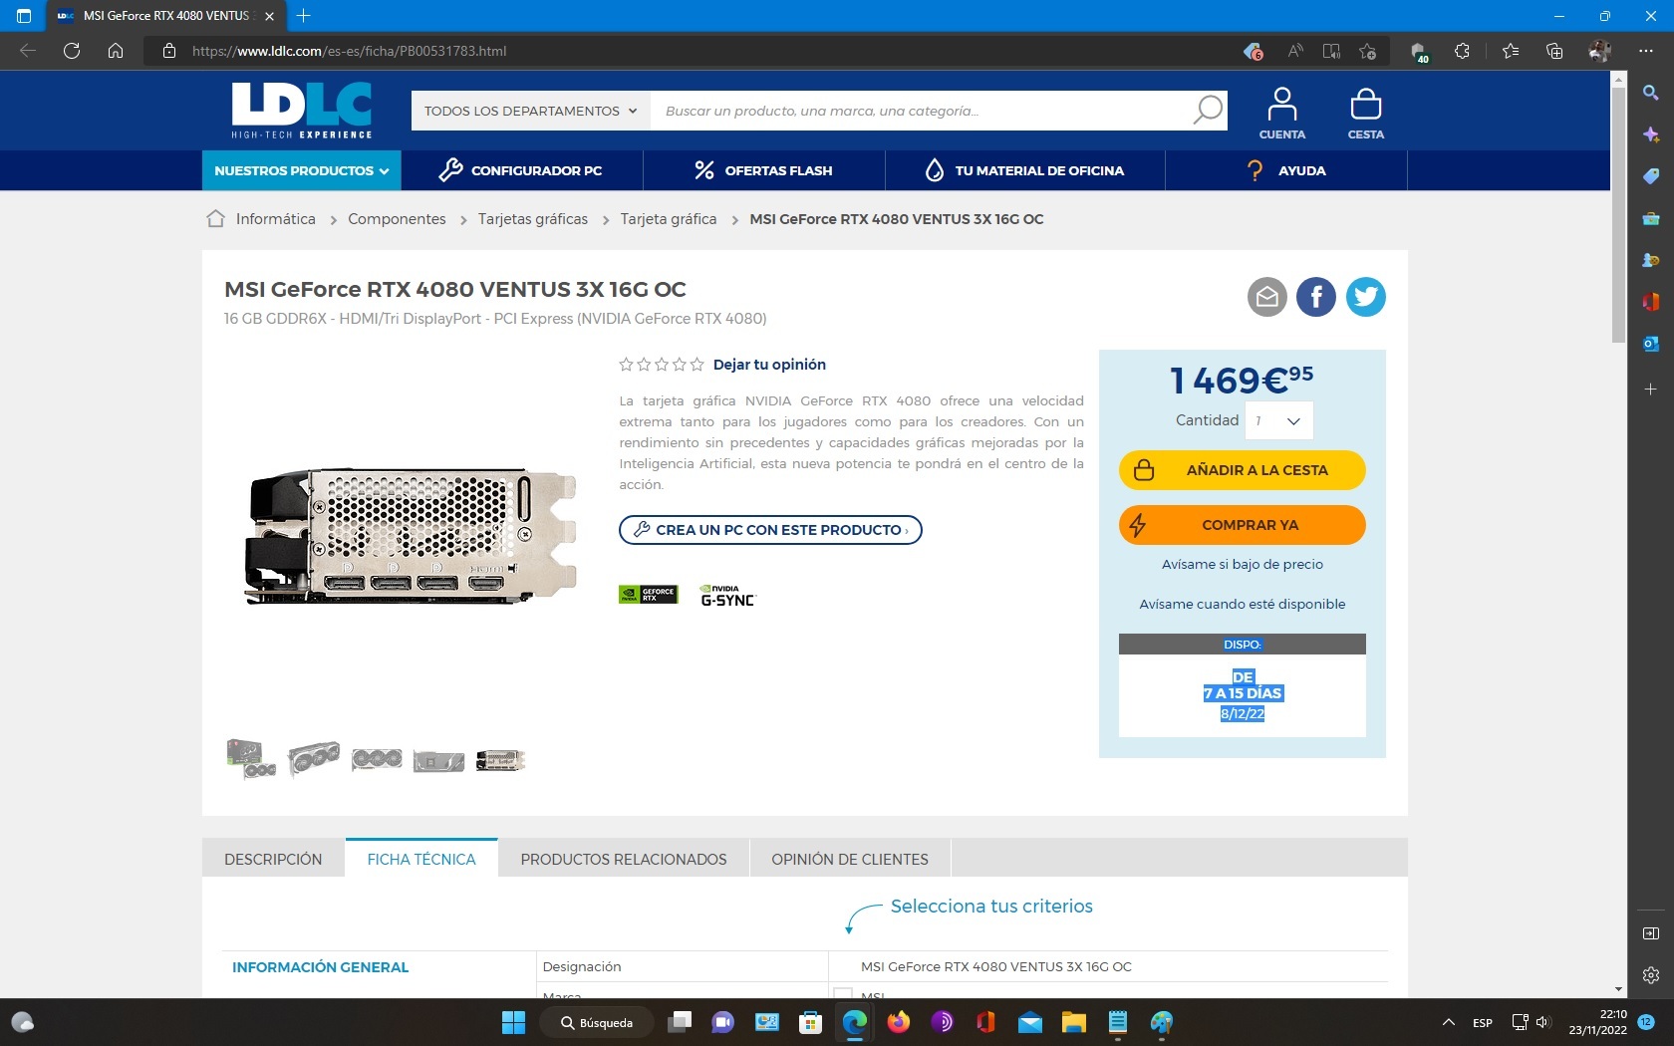The image size is (1674, 1046).
Task: Switch to the Descripción tab
Action: click(x=273, y=859)
